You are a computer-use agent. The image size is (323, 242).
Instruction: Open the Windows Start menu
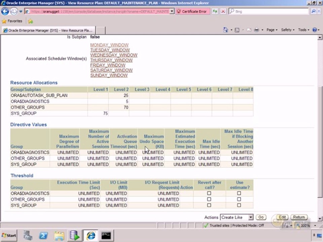click(x=9, y=235)
